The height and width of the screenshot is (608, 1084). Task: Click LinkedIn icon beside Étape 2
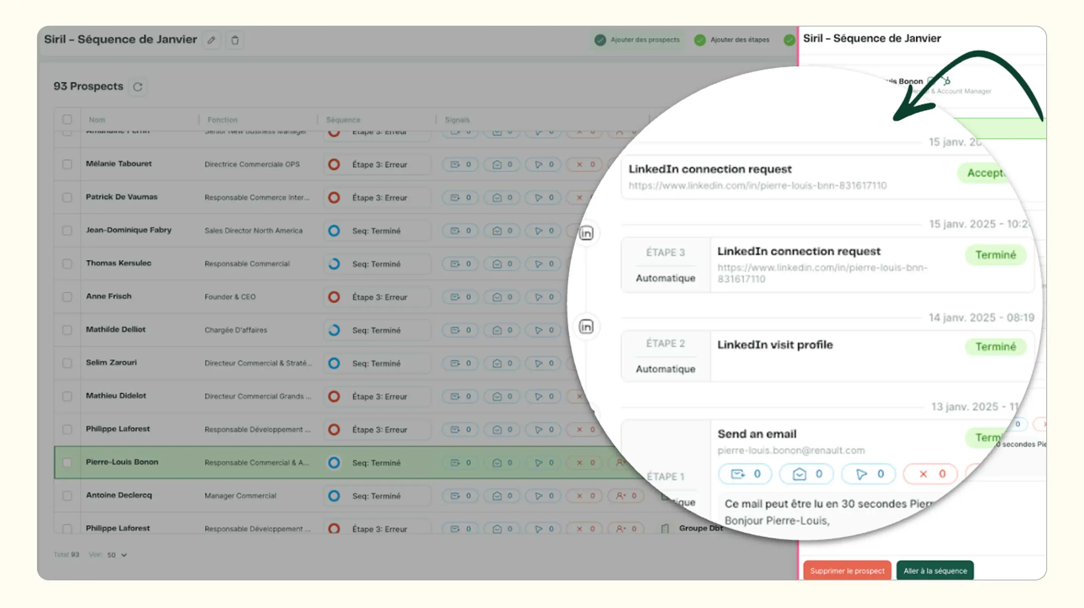coord(586,327)
